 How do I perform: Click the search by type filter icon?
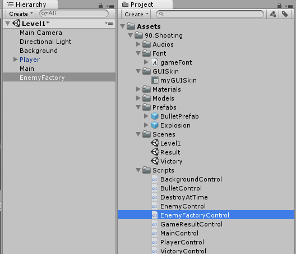click(x=273, y=14)
